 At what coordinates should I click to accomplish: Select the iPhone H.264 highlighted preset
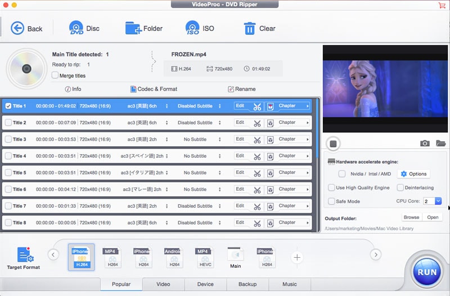coord(81,257)
